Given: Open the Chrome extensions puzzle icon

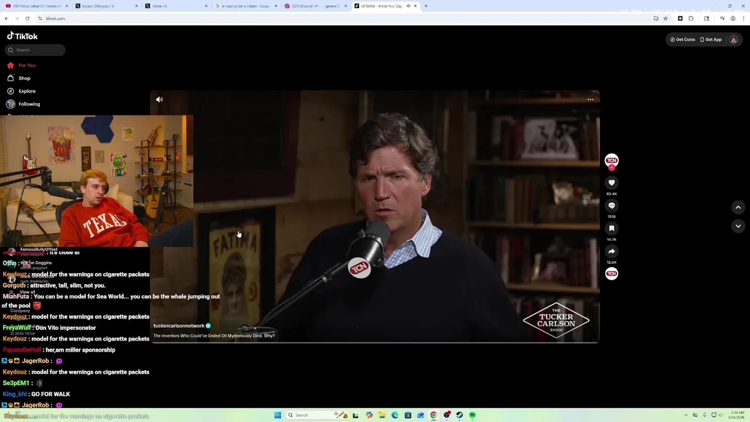Looking at the screenshot, I should (x=691, y=18).
